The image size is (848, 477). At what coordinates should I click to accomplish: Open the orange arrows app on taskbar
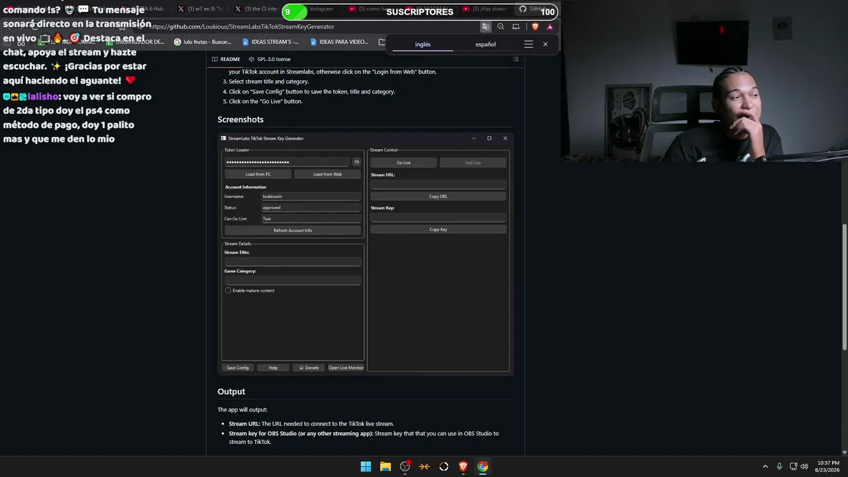point(425,466)
